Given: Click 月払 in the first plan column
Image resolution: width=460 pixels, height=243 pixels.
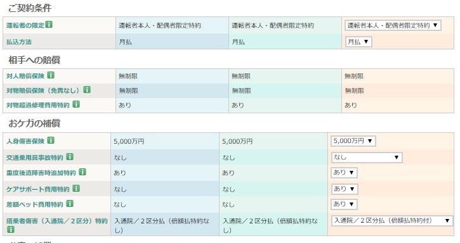Looking at the screenshot, I should (125, 42).
